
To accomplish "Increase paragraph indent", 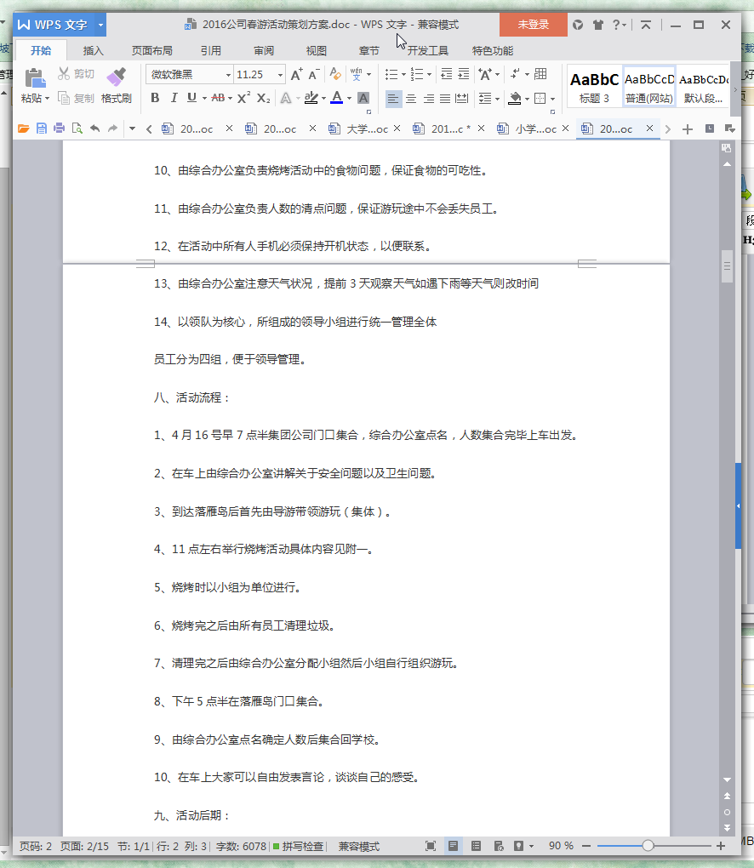I will point(464,74).
